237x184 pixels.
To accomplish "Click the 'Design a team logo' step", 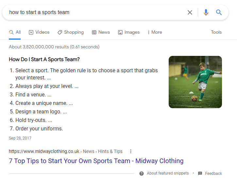I will click(41, 112).
